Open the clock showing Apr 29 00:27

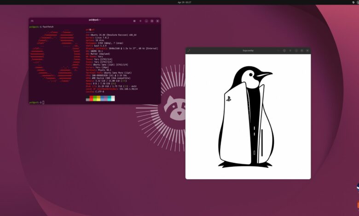184,2
